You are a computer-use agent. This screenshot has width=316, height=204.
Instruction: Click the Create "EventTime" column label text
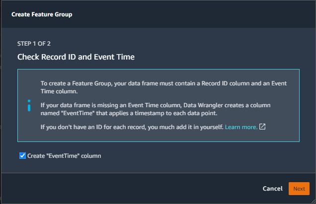pyautogui.click(x=64, y=156)
